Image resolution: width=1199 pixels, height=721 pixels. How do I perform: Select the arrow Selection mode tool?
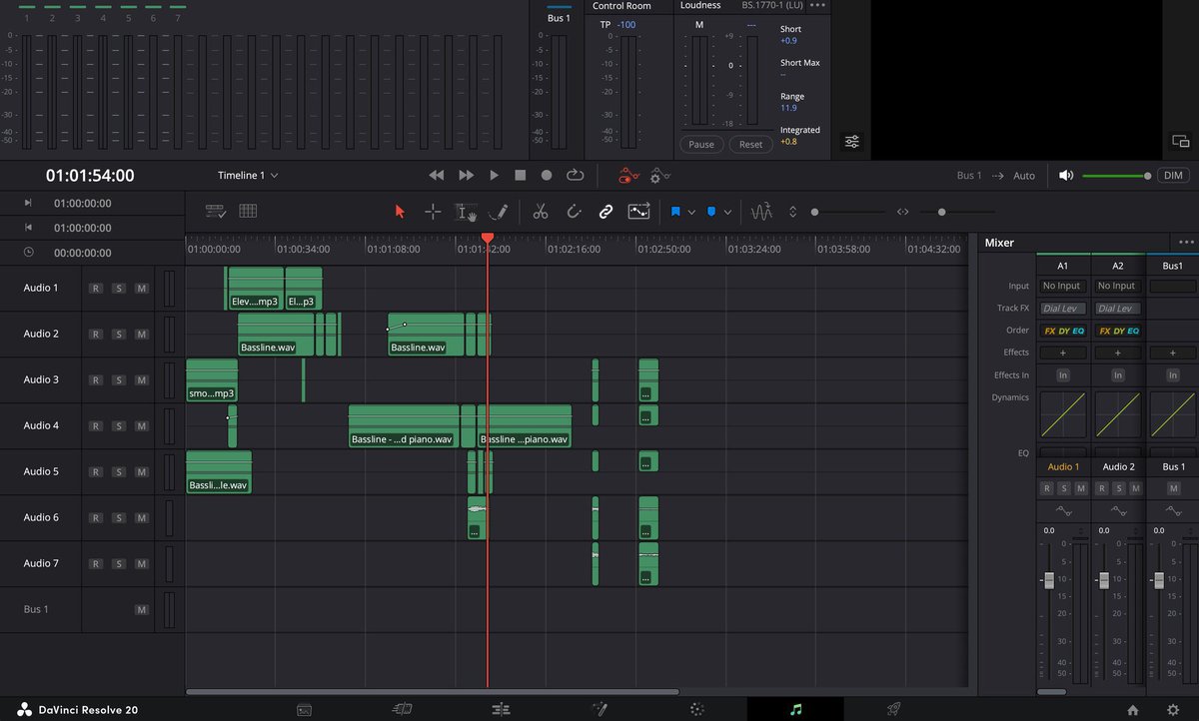click(x=401, y=212)
